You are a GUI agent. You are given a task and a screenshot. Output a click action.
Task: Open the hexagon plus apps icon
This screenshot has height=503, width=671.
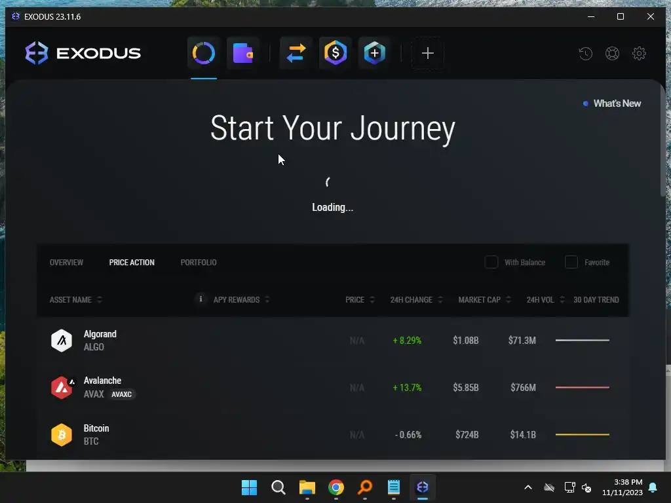(374, 53)
